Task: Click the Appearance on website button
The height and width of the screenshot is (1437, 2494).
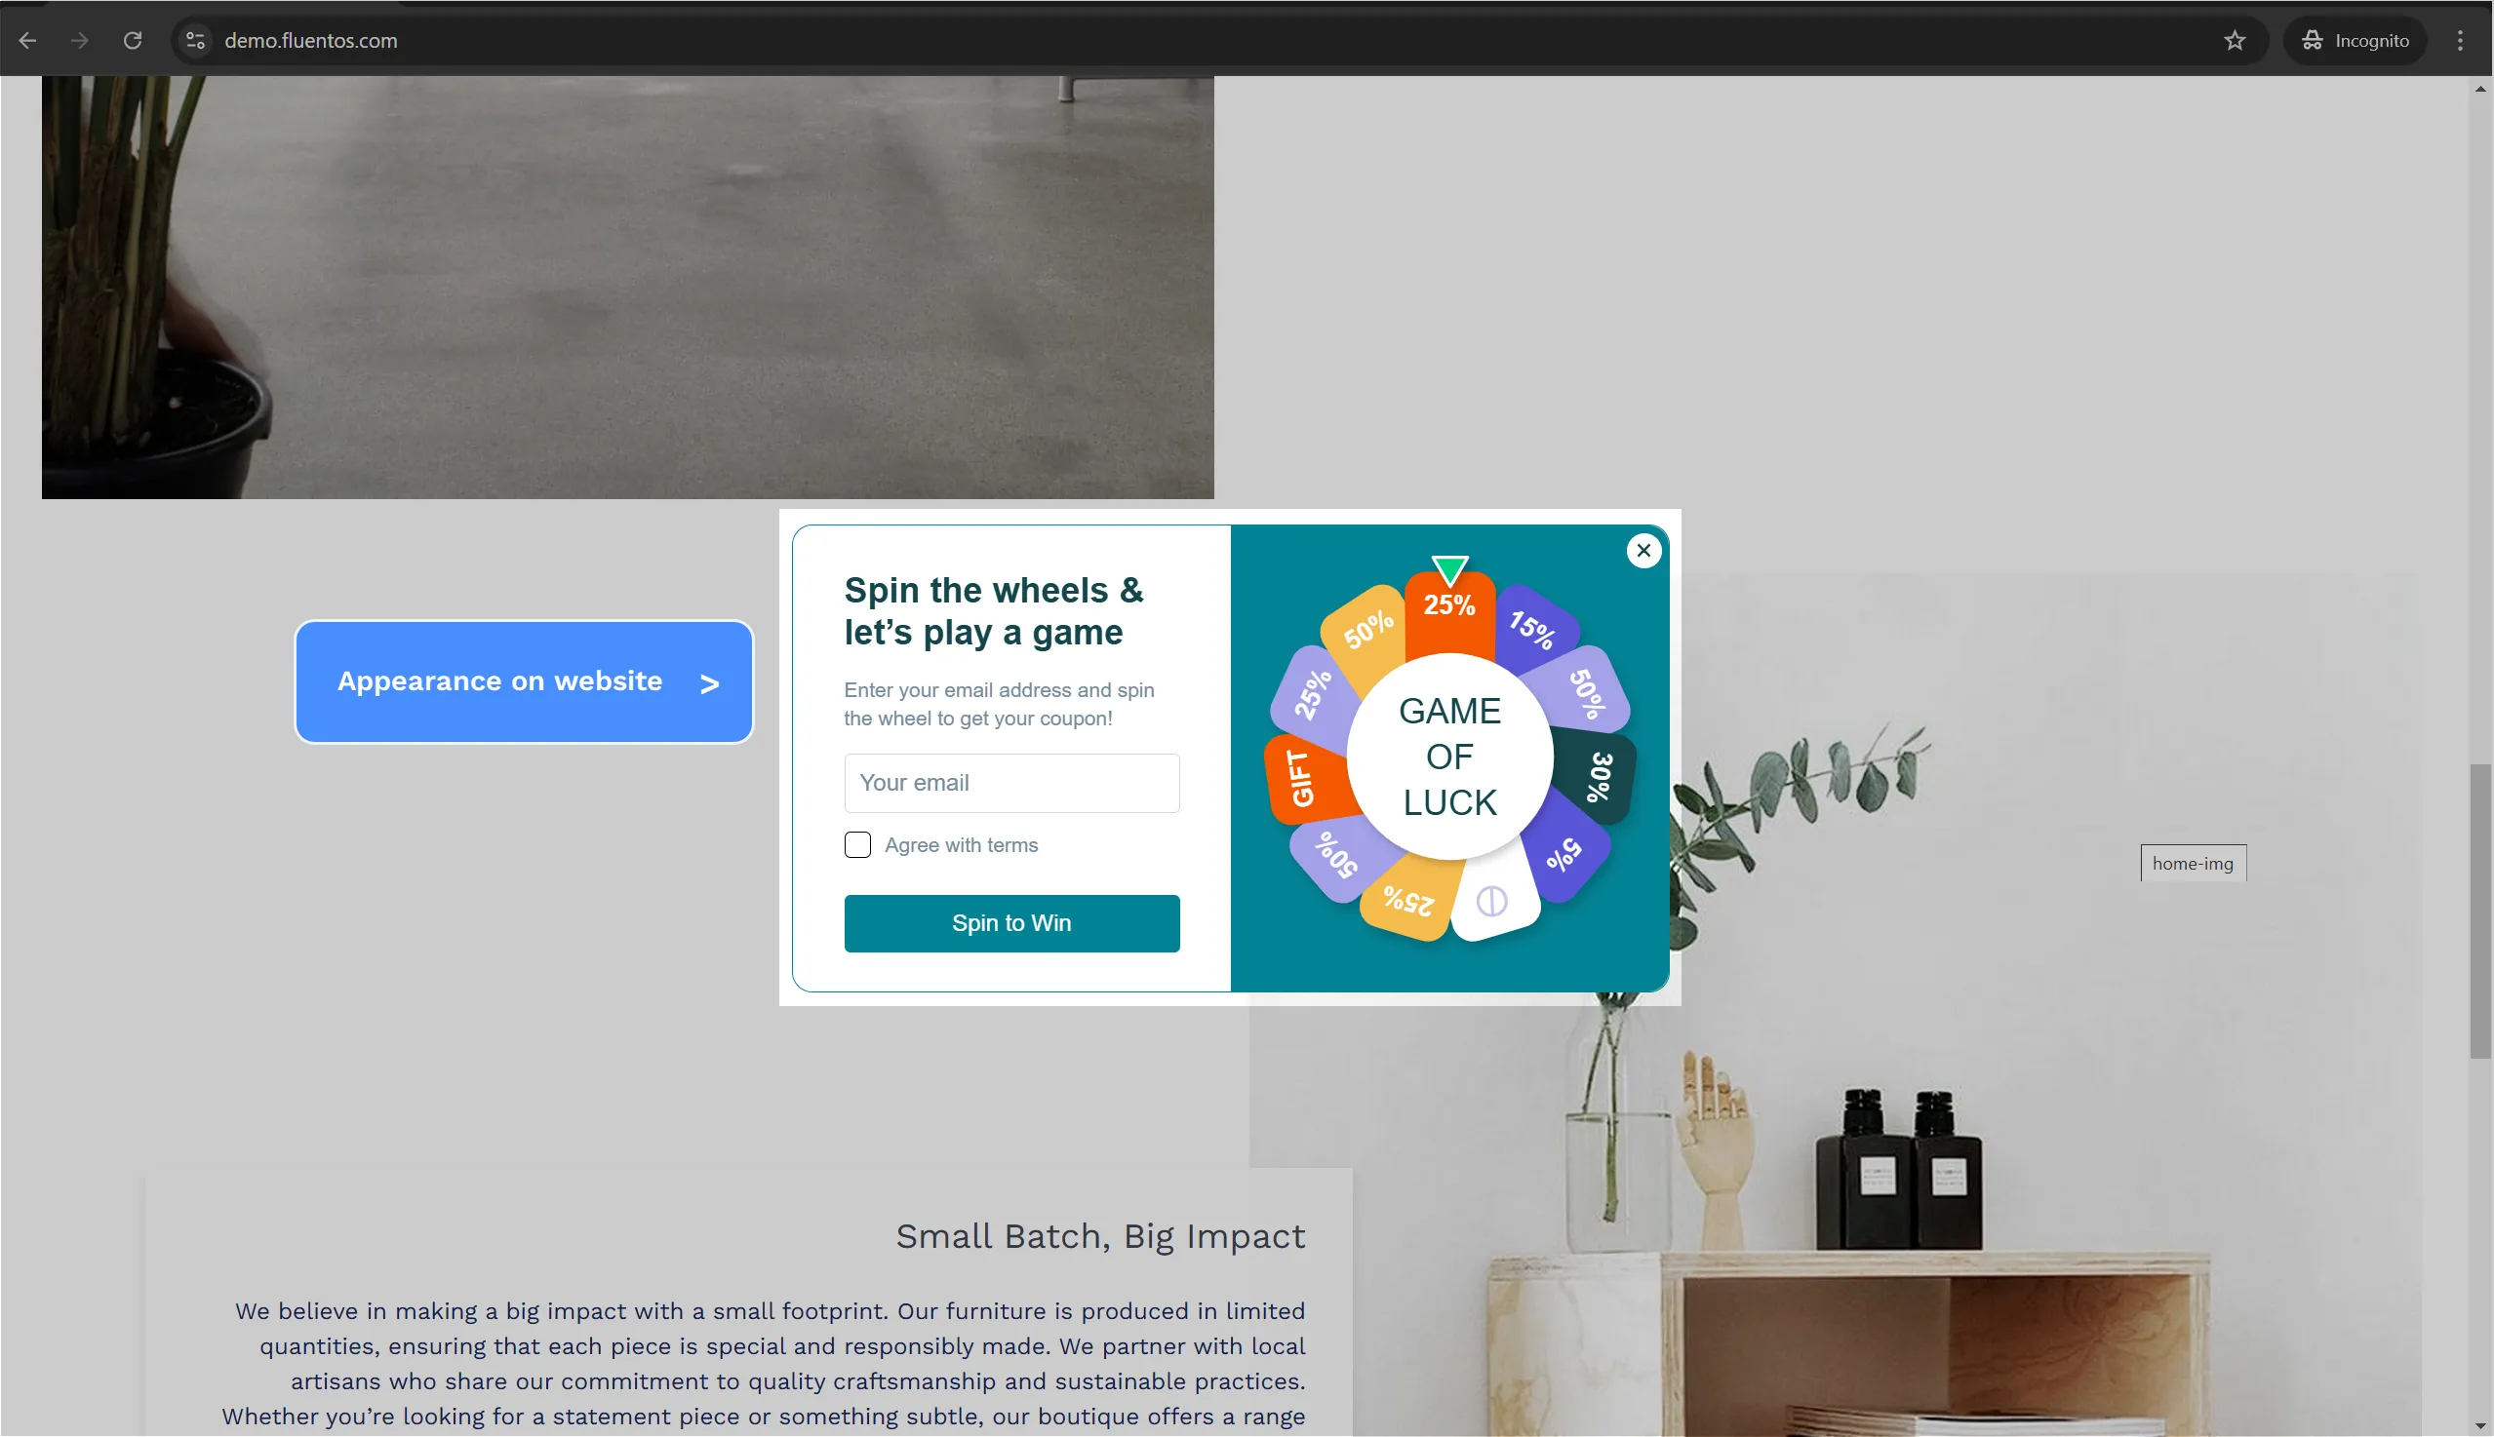Action: pyautogui.click(x=524, y=681)
